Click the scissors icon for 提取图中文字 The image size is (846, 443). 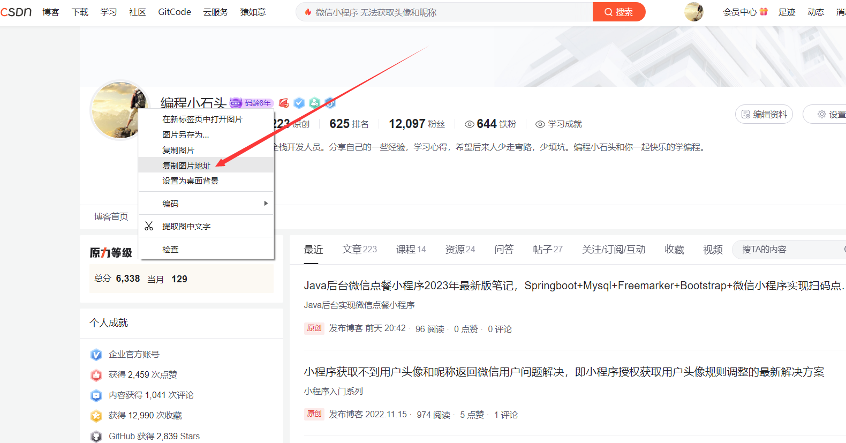point(149,226)
